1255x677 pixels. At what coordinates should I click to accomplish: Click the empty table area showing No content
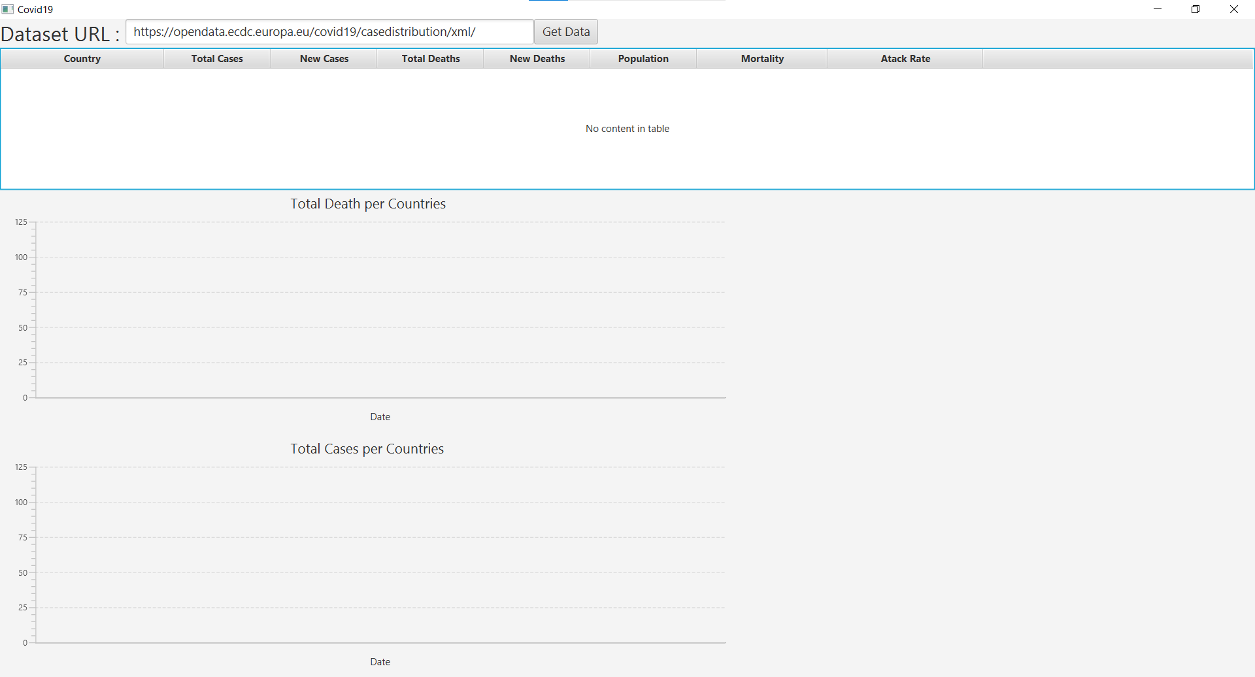tap(627, 128)
